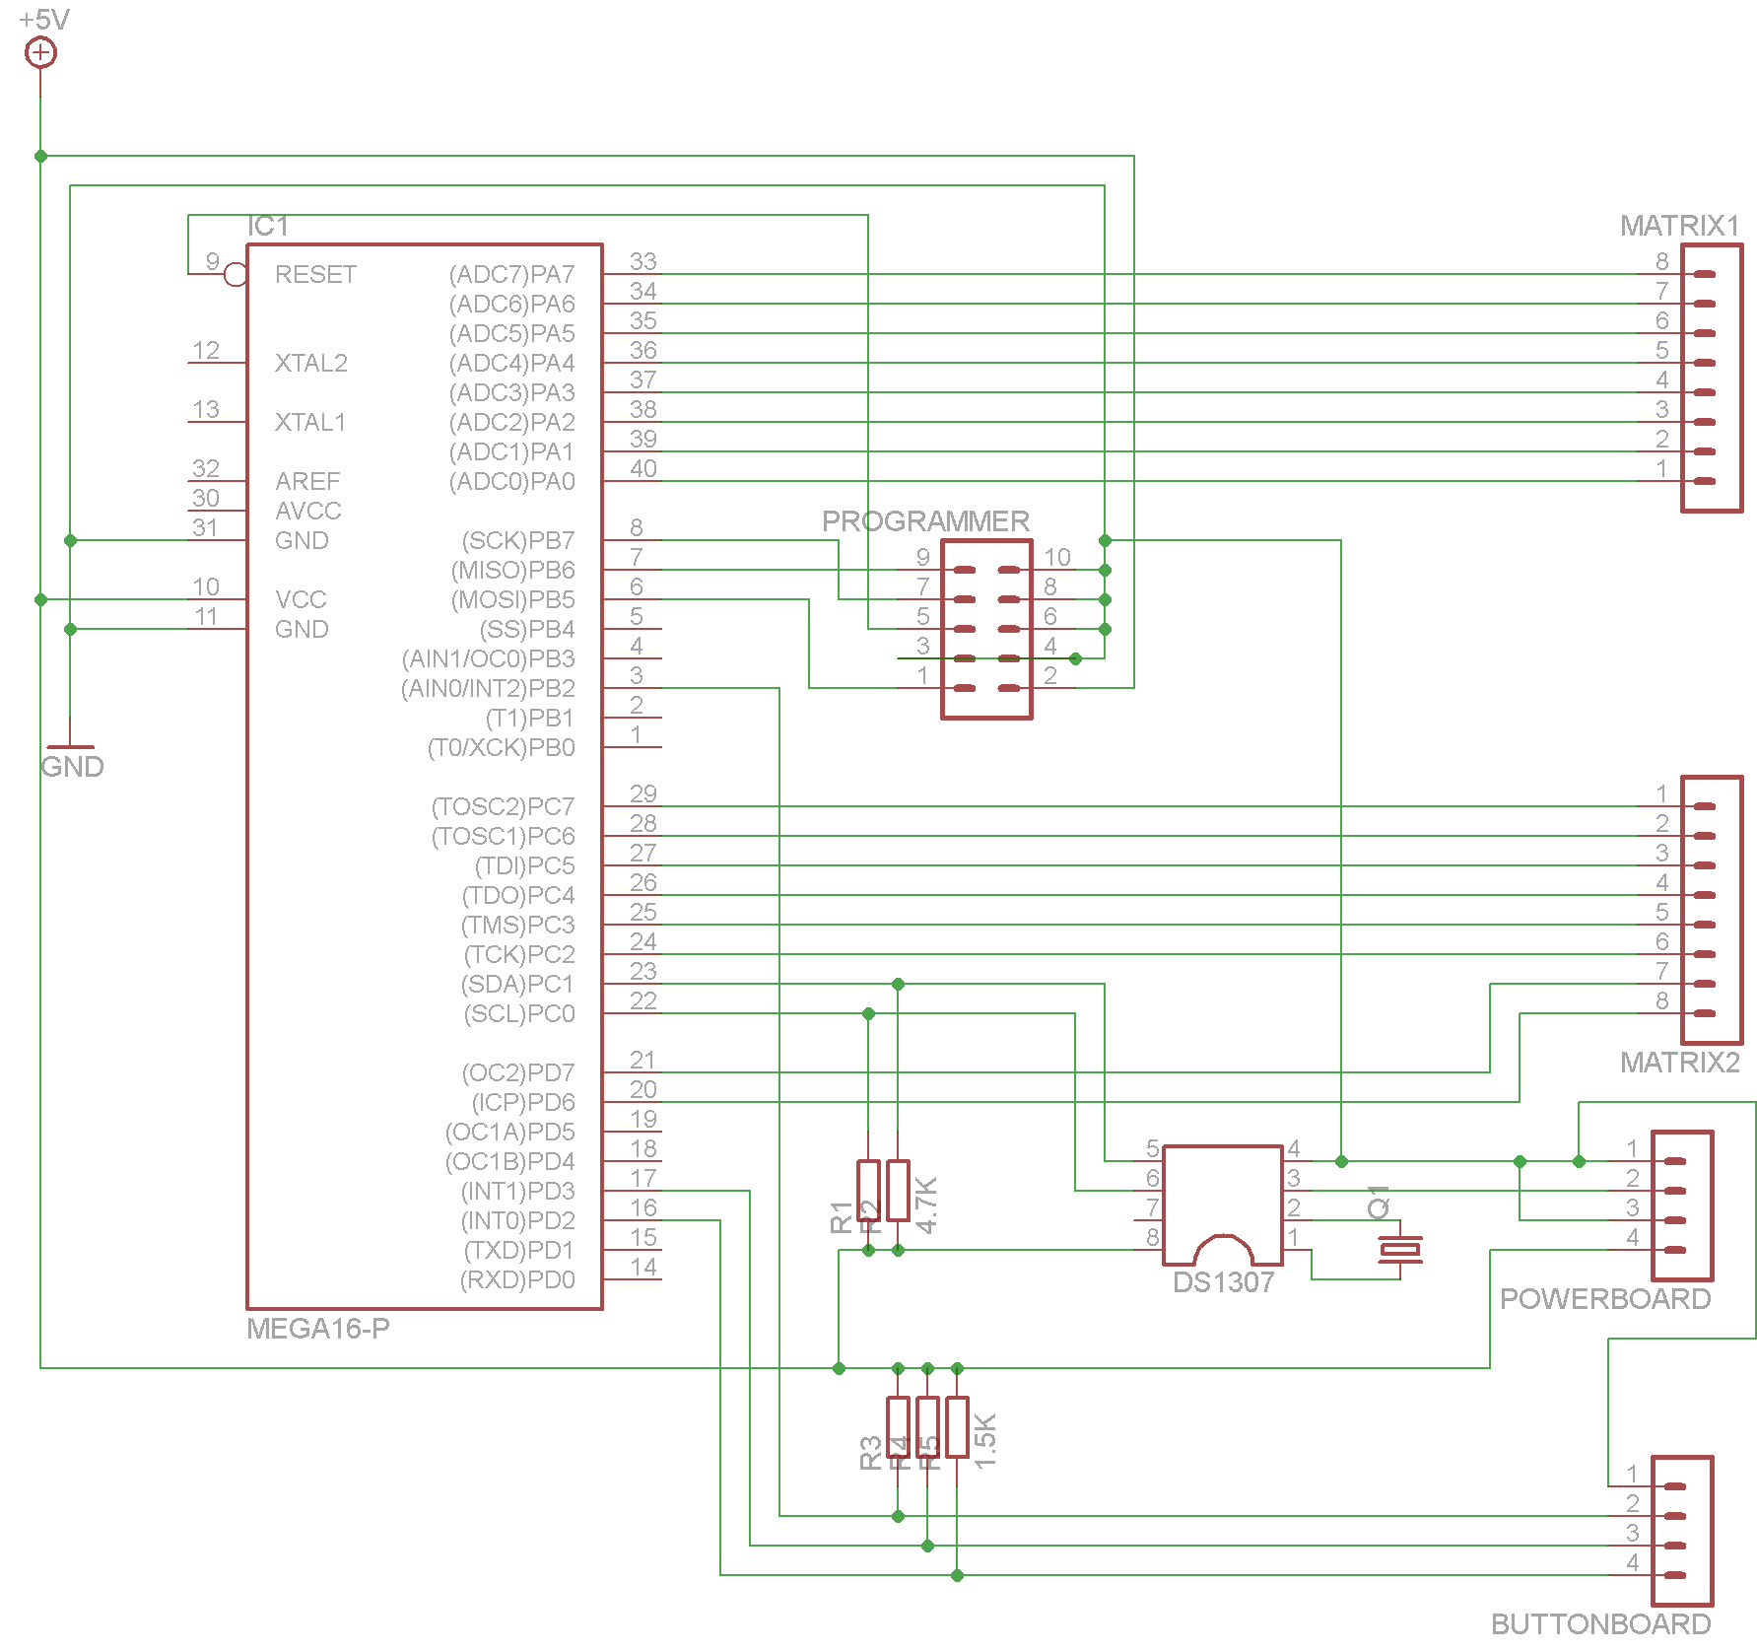Image resolution: width=1757 pixels, height=1652 pixels.
Task: Select the PROGRAMMER header connector body
Action: (x=986, y=629)
